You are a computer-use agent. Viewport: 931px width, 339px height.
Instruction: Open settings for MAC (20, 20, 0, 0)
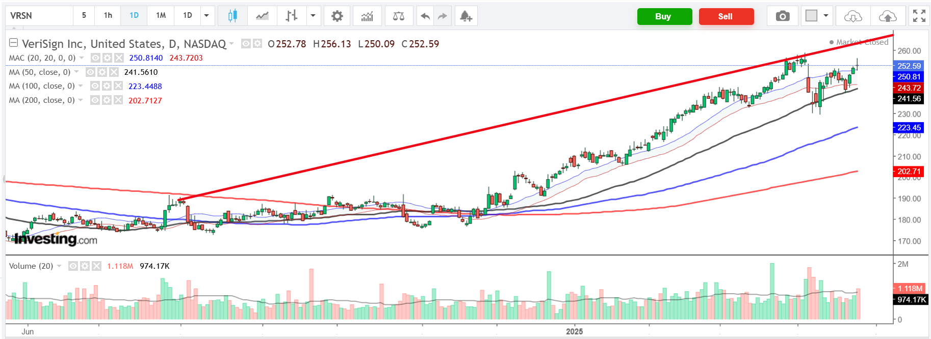coord(107,58)
